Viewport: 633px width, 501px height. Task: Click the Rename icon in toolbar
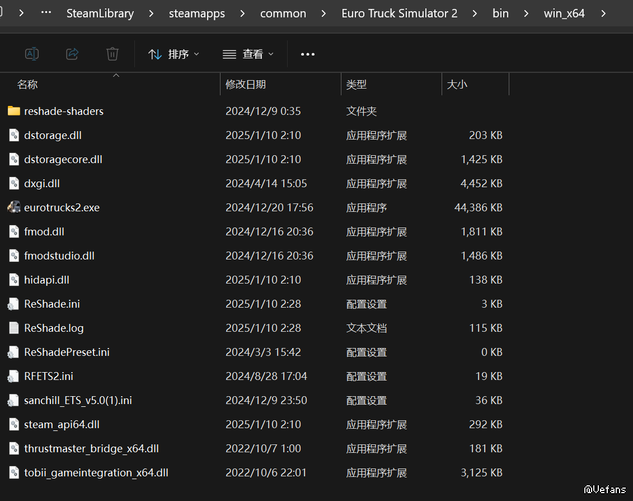[32, 54]
